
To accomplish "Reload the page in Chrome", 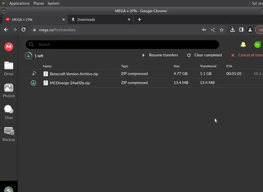I will pos(24,30).
